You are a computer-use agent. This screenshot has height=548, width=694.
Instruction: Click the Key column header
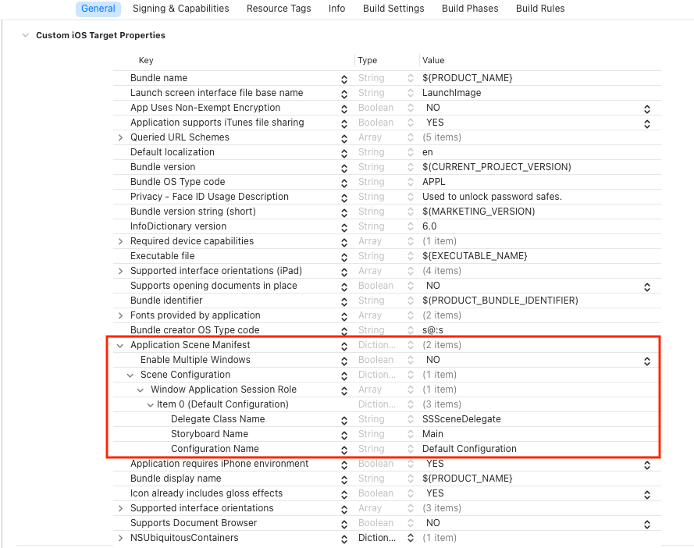(147, 60)
